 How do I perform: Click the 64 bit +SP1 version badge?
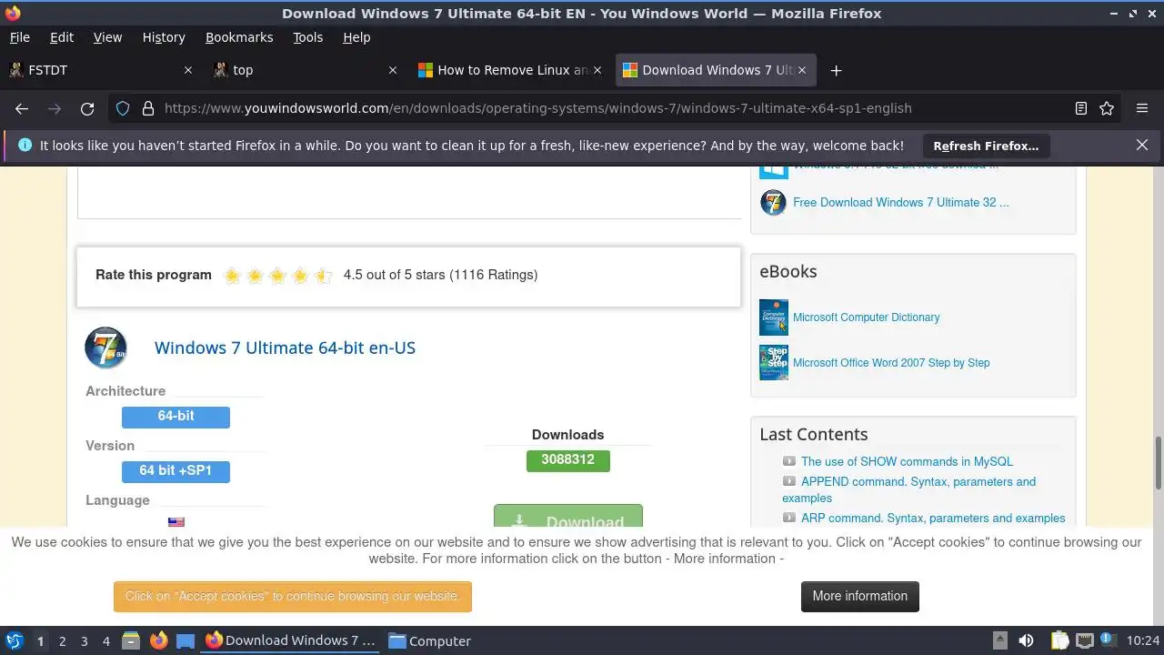pyautogui.click(x=176, y=471)
